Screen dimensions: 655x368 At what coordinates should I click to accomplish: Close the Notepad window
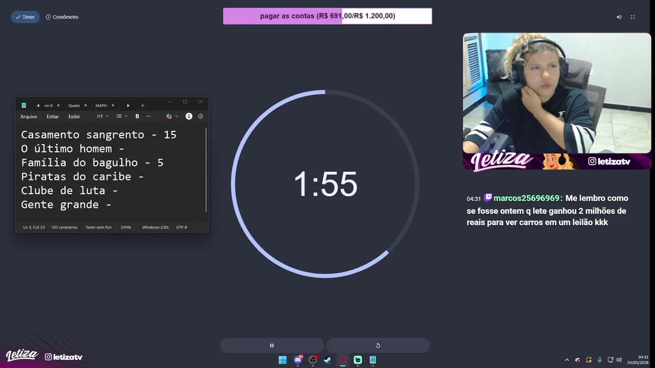(x=201, y=102)
